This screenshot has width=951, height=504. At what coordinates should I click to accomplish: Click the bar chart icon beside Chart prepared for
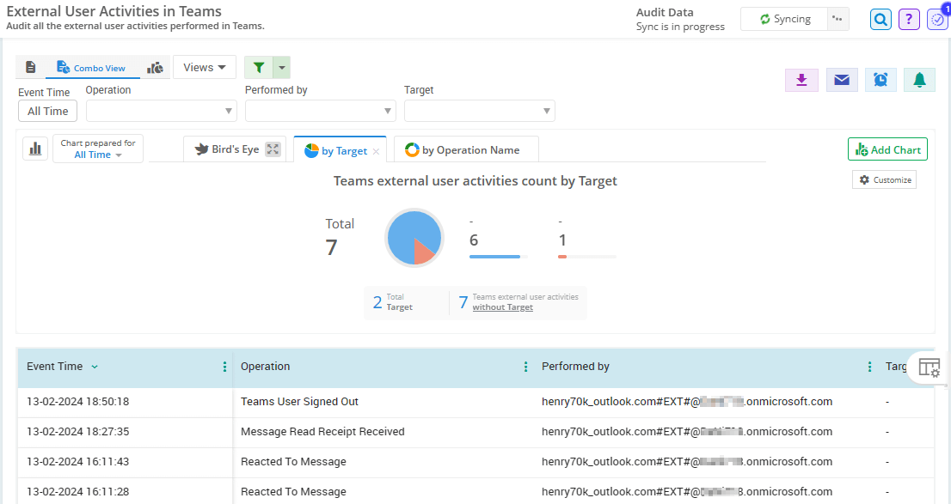pyautogui.click(x=35, y=149)
